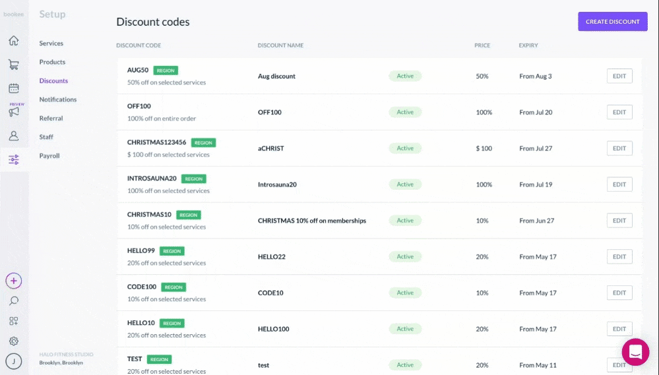659x375 pixels.
Task: Open the home dashboard icon
Action: pos(14,41)
